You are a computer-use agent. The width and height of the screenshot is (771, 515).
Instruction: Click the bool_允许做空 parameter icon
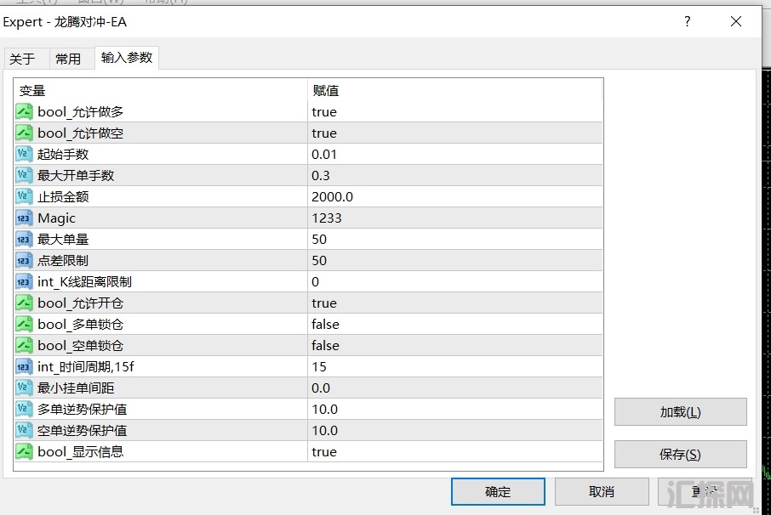(x=25, y=133)
